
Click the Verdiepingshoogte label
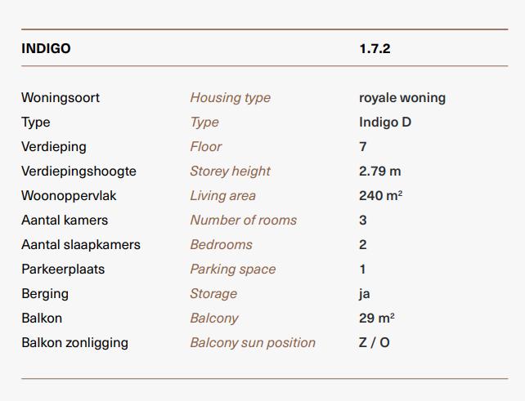coord(79,172)
